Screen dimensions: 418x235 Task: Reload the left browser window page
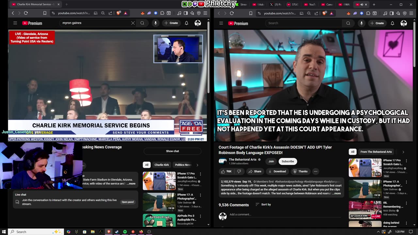coord(26,13)
